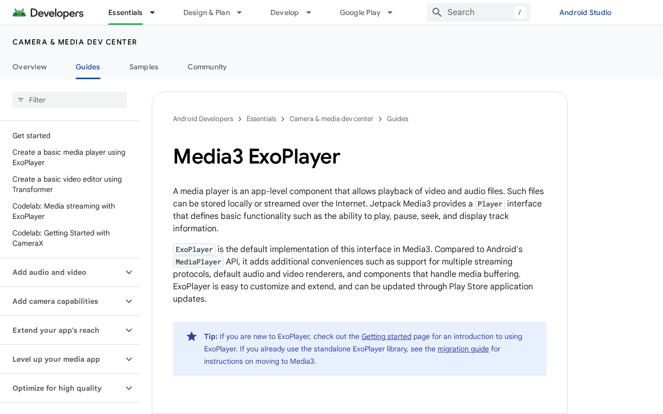Click the Android Developers logo
Screen dimensions: 663x414
coord(48,13)
